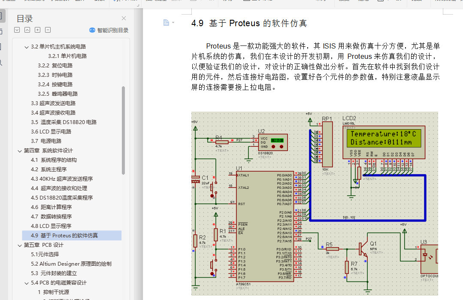Screen dimensions: 463x300
Task: Navigate to 3.2.3 时钟电路
Action: point(55,75)
